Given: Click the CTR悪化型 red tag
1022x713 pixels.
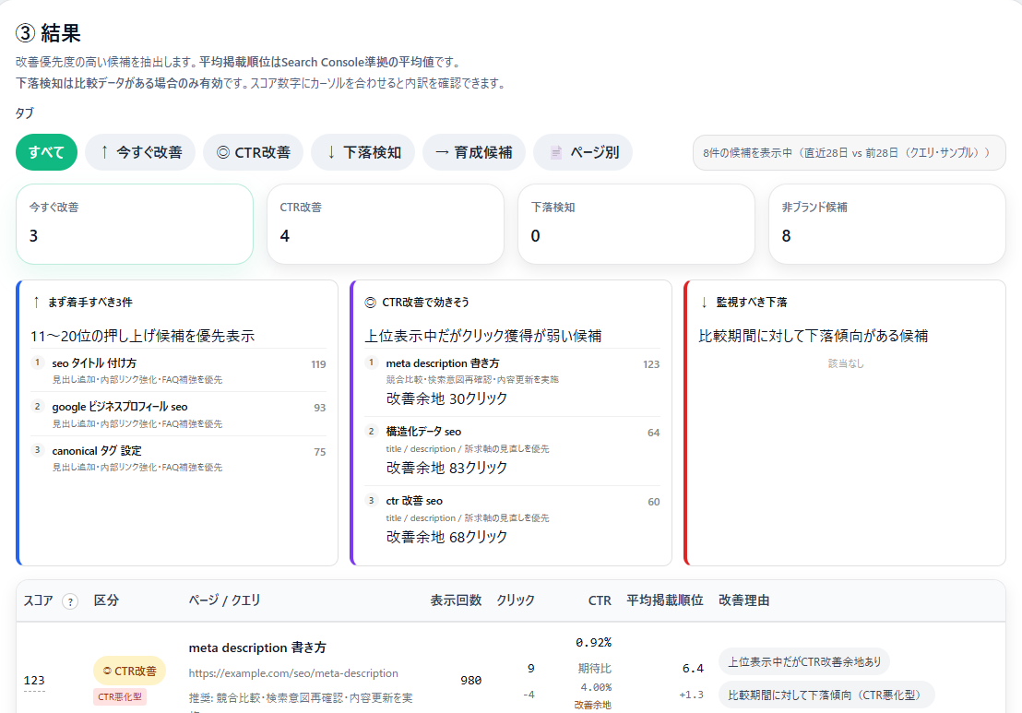Looking at the screenshot, I should click(120, 696).
